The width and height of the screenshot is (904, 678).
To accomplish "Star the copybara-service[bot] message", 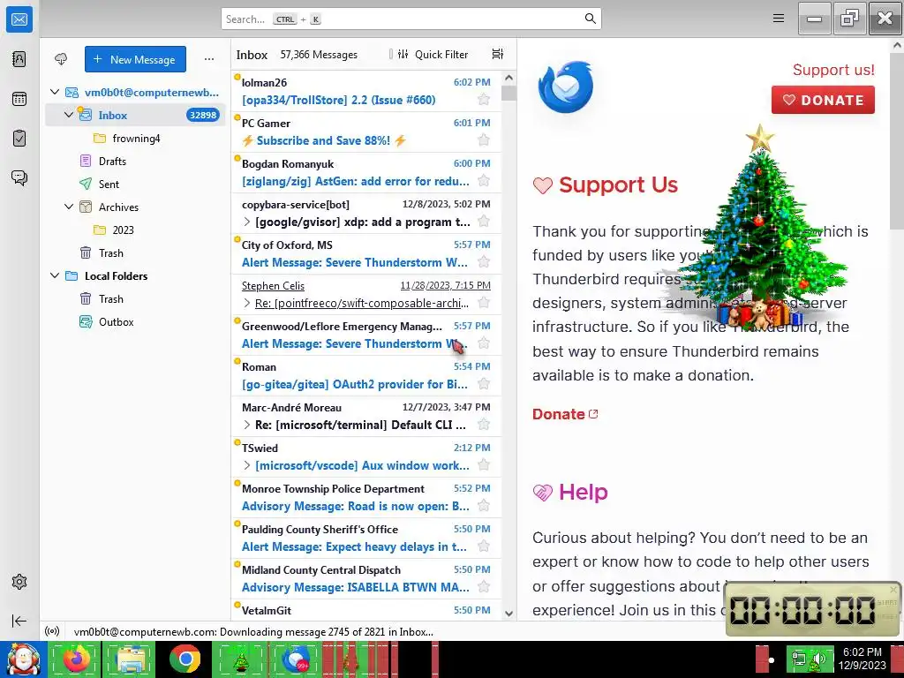I will (484, 222).
